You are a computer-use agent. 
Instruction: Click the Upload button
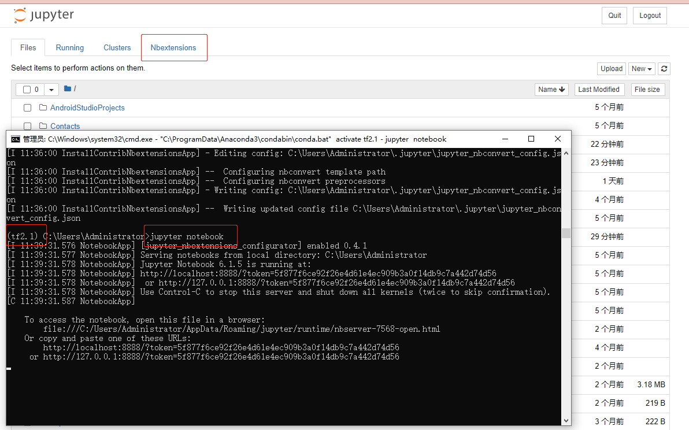(x=611, y=68)
